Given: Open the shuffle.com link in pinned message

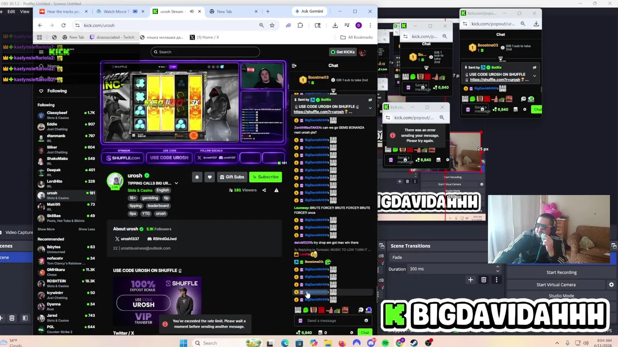Looking at the screenshot, I should click(x=319, y=112).
